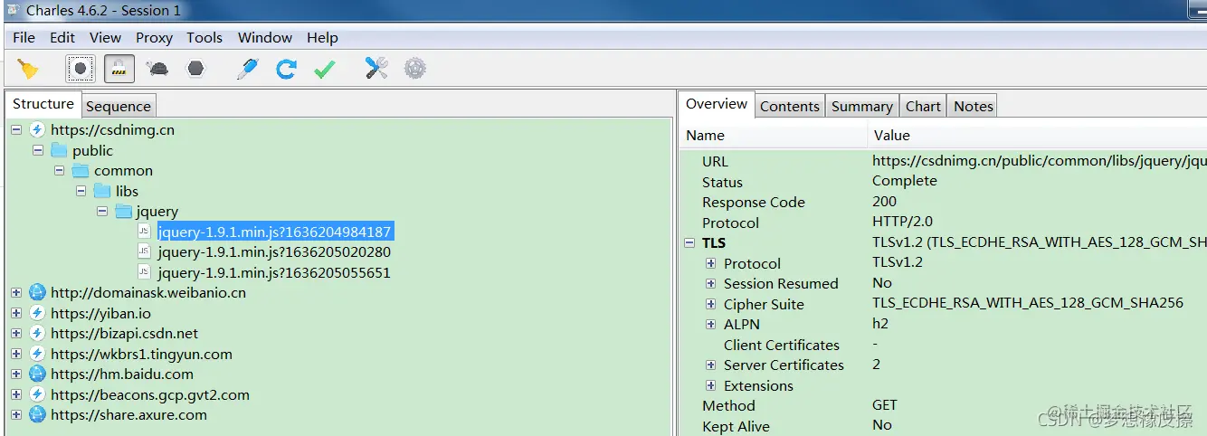Click the Validate green checkmark icon

[x=325, y=69]
